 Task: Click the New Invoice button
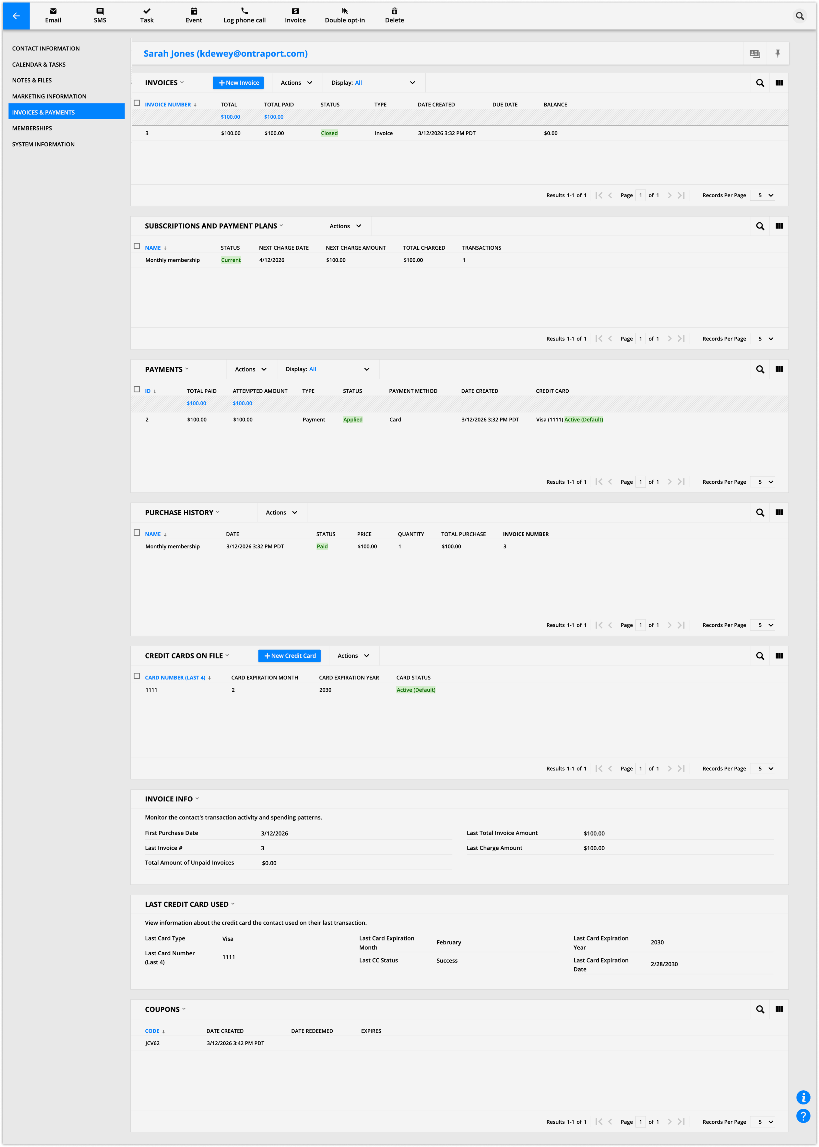238,83
